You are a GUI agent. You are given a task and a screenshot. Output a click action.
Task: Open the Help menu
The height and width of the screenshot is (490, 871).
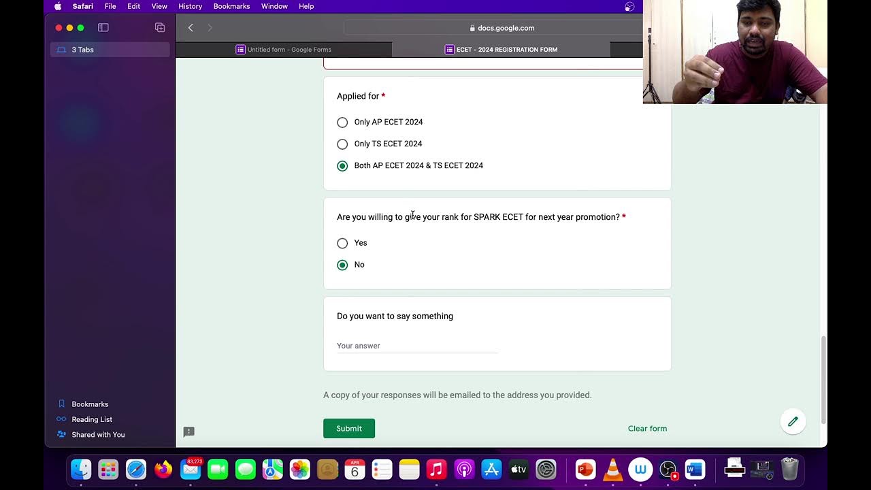pos(306,6)
